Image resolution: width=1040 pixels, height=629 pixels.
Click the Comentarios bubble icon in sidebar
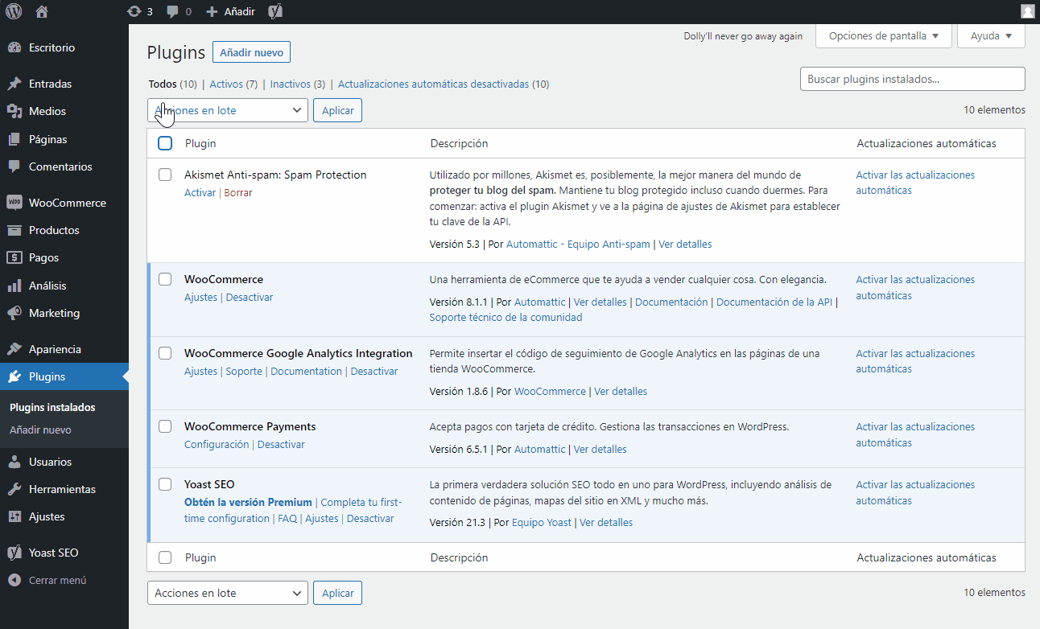[x=14, y=166]
